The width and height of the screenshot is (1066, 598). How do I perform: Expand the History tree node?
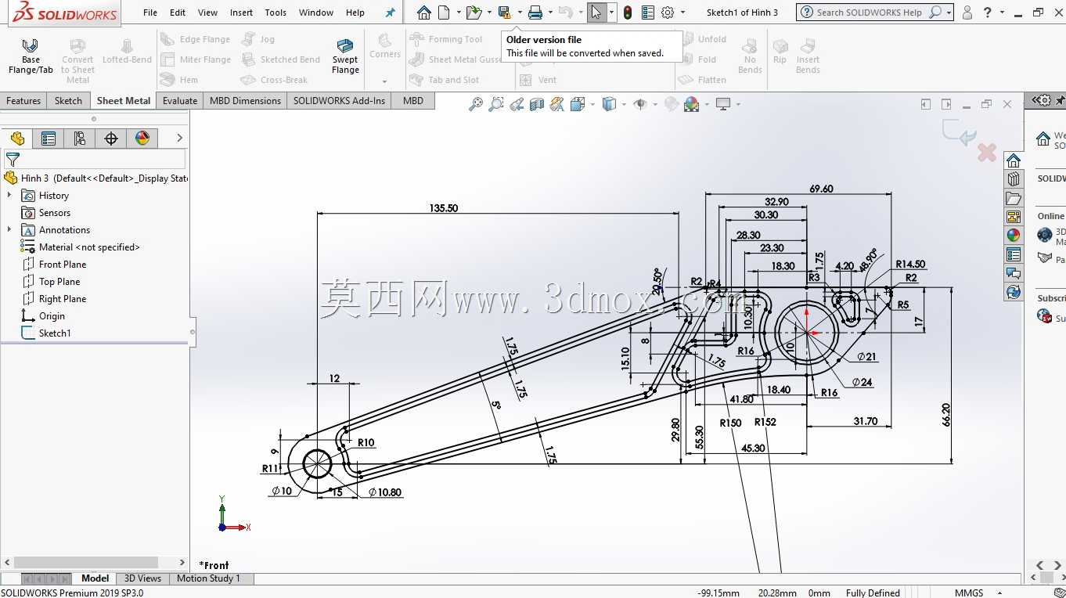[9, 196]
